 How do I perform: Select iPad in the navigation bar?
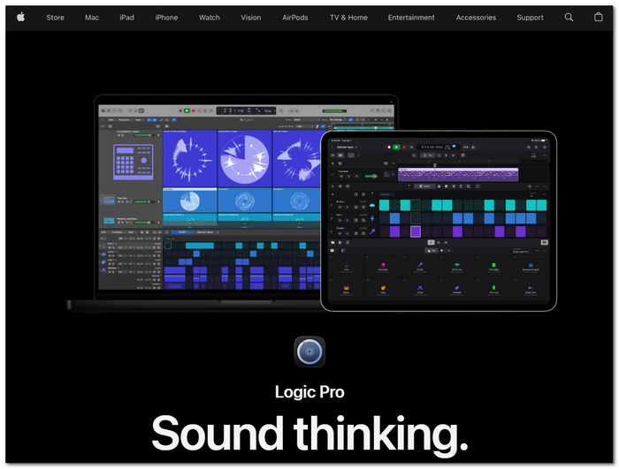coord(126,18)
